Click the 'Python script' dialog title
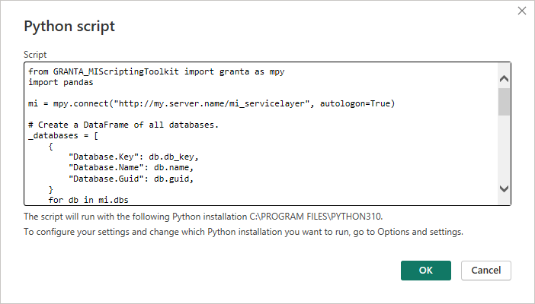Image resolution: width=535 pixels, height=304 pixels. [69, 26]
